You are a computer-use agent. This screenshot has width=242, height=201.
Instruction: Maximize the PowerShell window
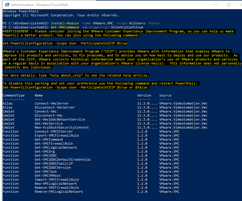pos(229,5)
